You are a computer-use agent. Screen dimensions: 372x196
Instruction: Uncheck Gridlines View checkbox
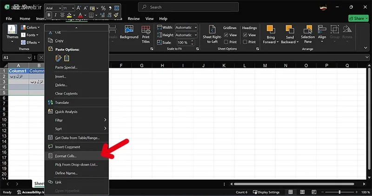pos(226,35)
